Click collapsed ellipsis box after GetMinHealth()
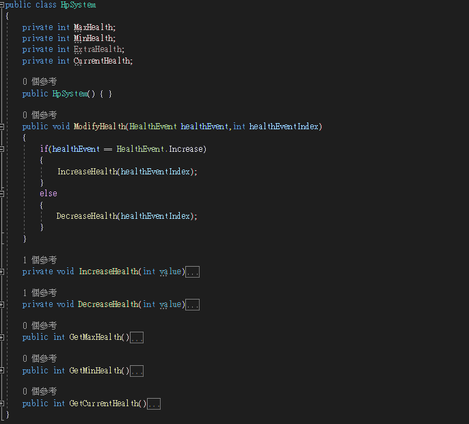469x424 pixels. (136, 371)
